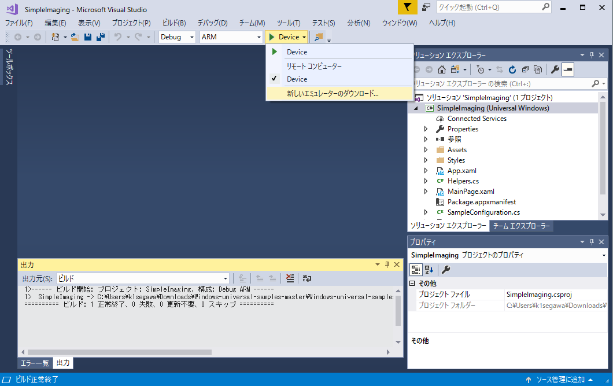613x386 pixels.
Task: Toggle the Preview Selected Items button
Action: [568, 69]
